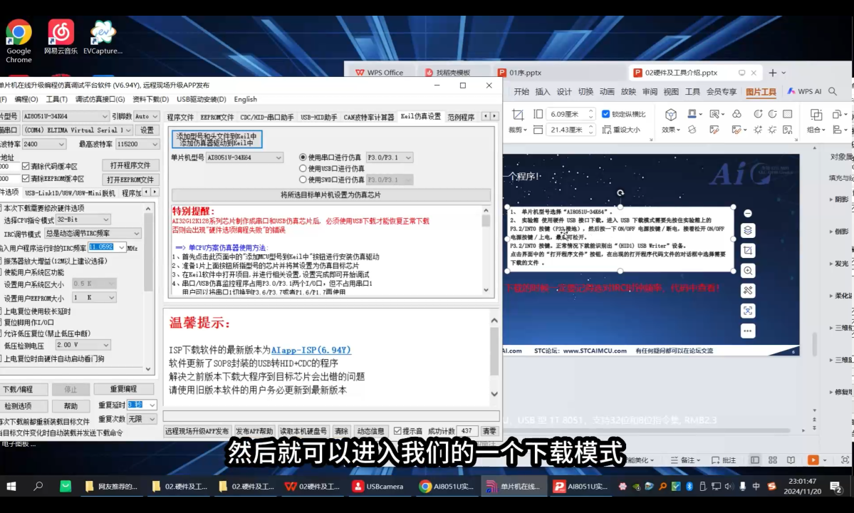Image resolution: width=854 pixels, height=513 pixels.
Task: Click the zoom magnifier in floating picture toolbar
Action: pos(748,271)
